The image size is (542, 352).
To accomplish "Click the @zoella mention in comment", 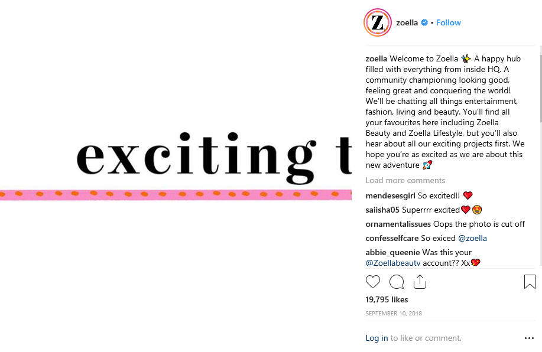I will (x=472, y=239).
